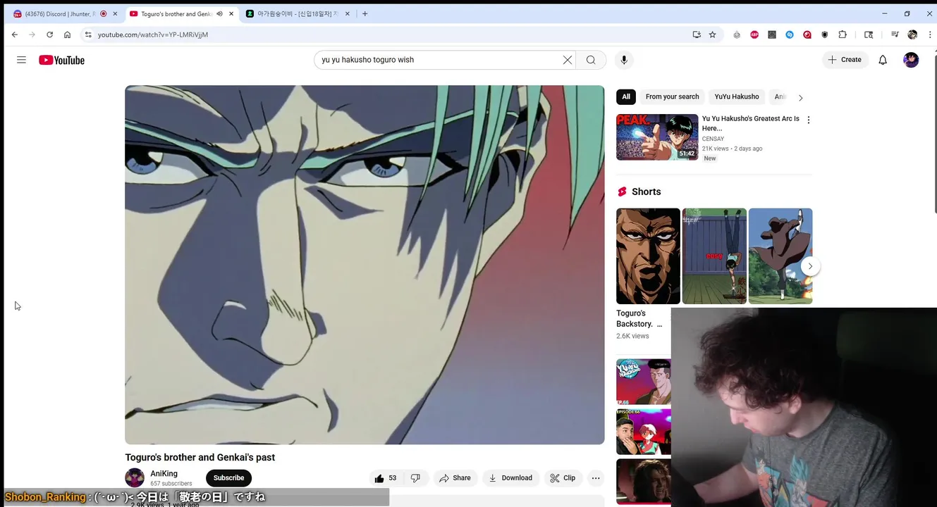
Task: Open the YouTube hamburger guide menu
Action: point(21,60)
